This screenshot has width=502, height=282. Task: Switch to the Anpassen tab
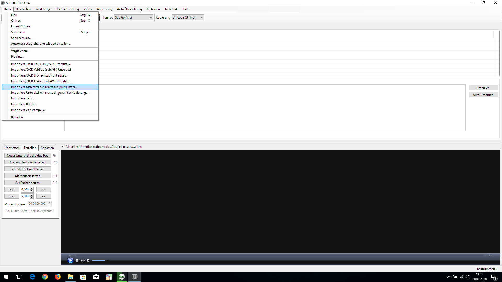coord(47,148)
